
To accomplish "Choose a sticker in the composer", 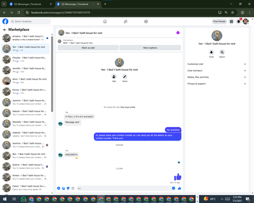I will tap(68, 188).
